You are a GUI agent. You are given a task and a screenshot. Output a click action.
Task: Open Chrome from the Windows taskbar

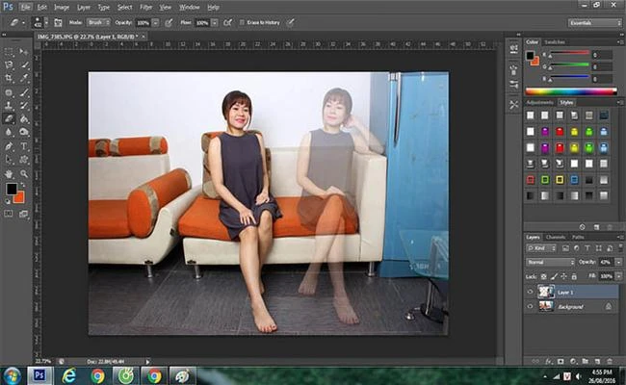coord(98,375)
